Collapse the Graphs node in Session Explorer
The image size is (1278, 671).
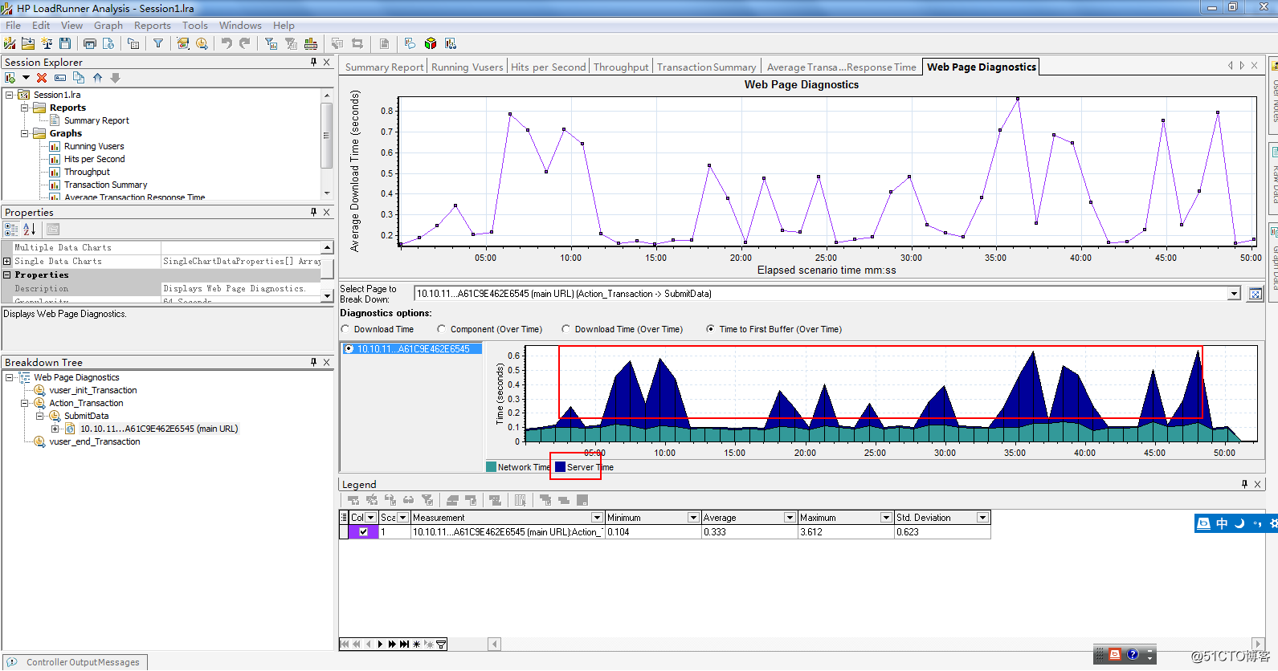[x=24, y=133]
